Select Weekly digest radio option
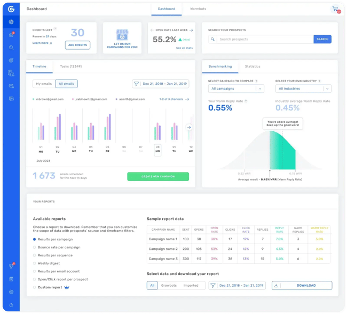 tap(35, 263)
